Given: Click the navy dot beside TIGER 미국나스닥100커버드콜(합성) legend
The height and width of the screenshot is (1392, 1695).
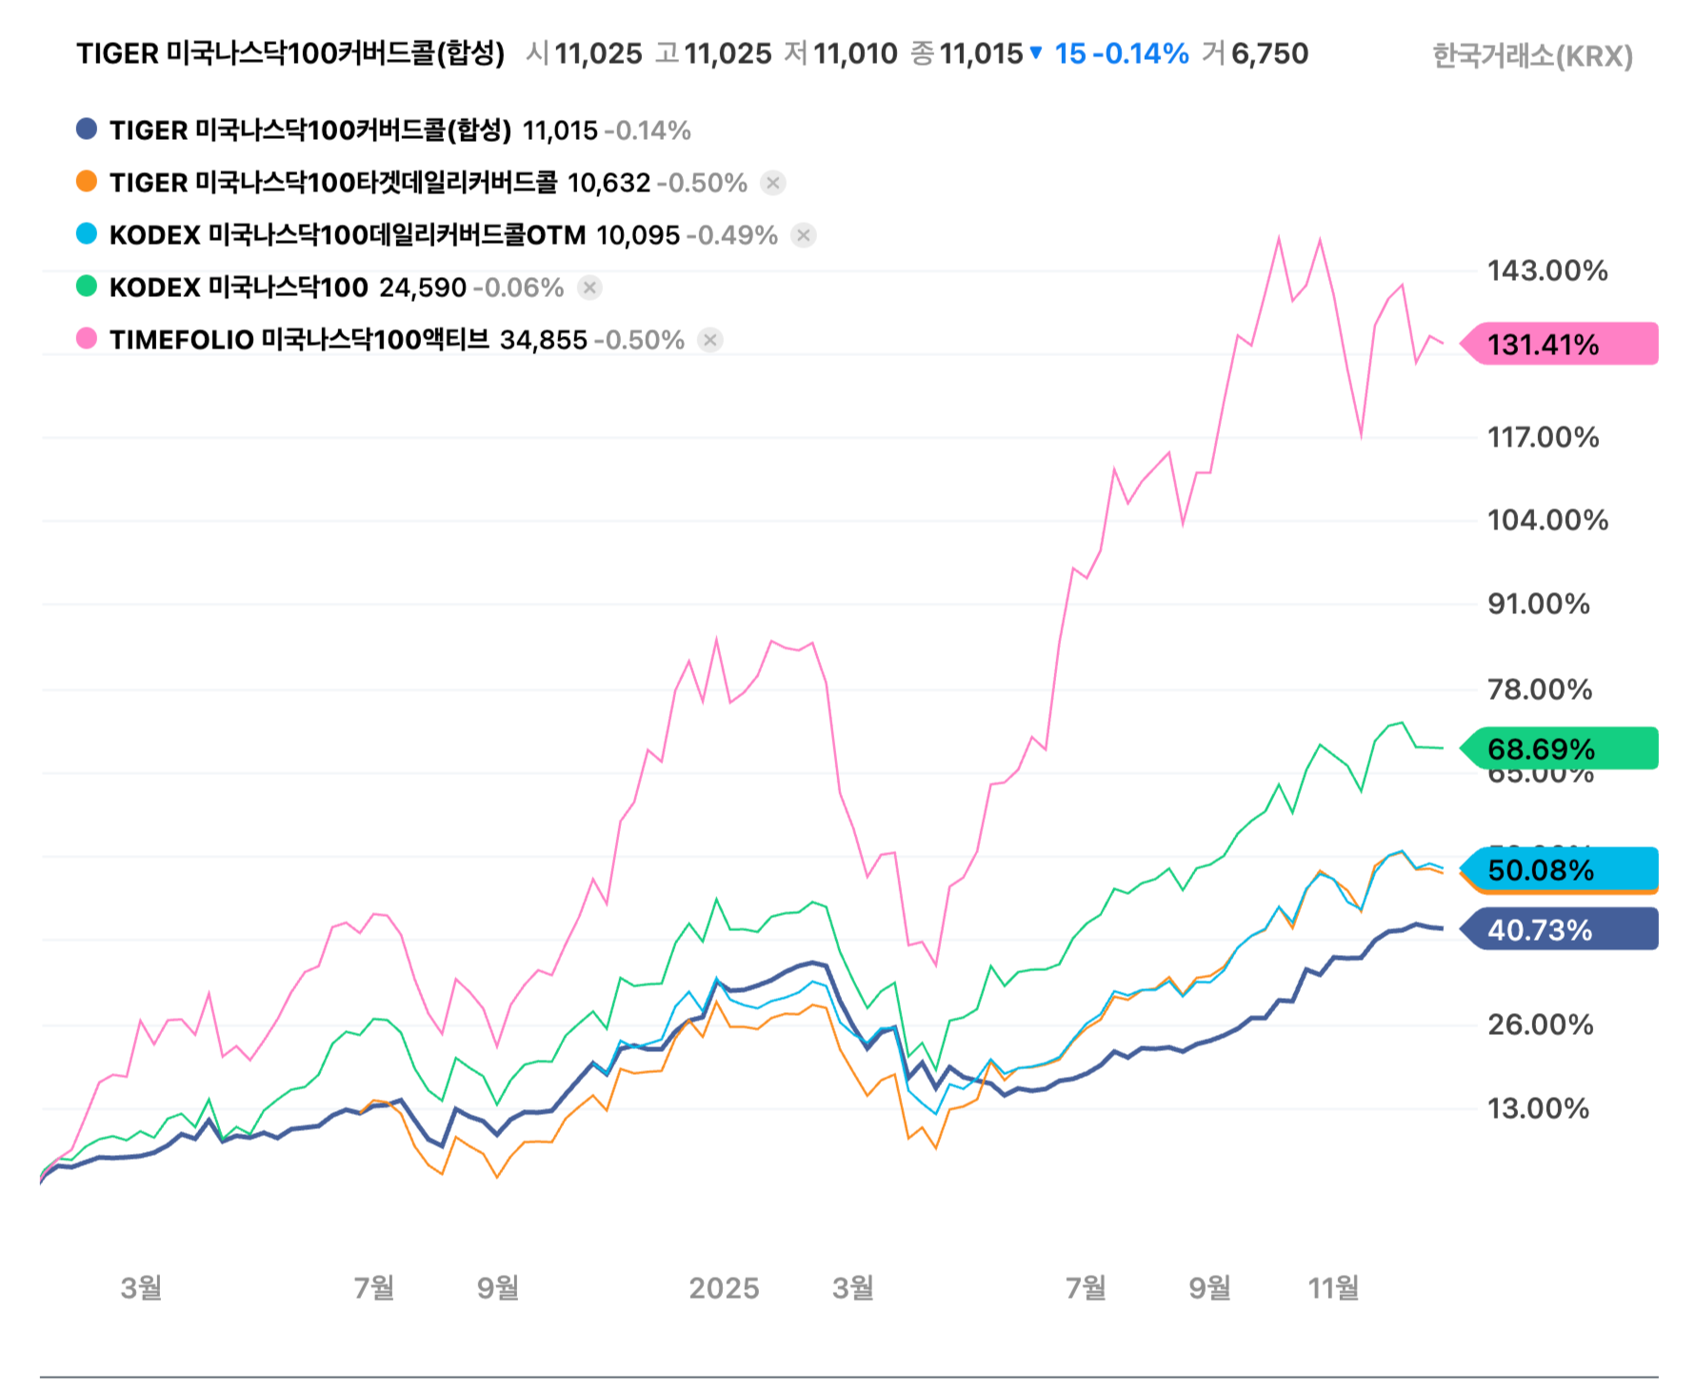Looking at the screenshot, I should point(87,129).
